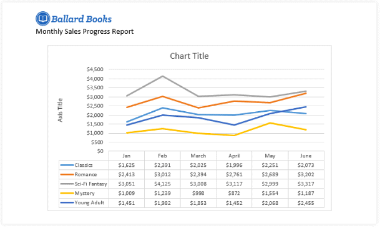The height and width of the screenshot is (228, 380).
Task: Click the April column header
Action: [234, 156]
